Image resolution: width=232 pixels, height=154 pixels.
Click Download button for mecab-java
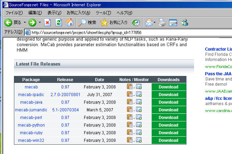tap(168, 102)
